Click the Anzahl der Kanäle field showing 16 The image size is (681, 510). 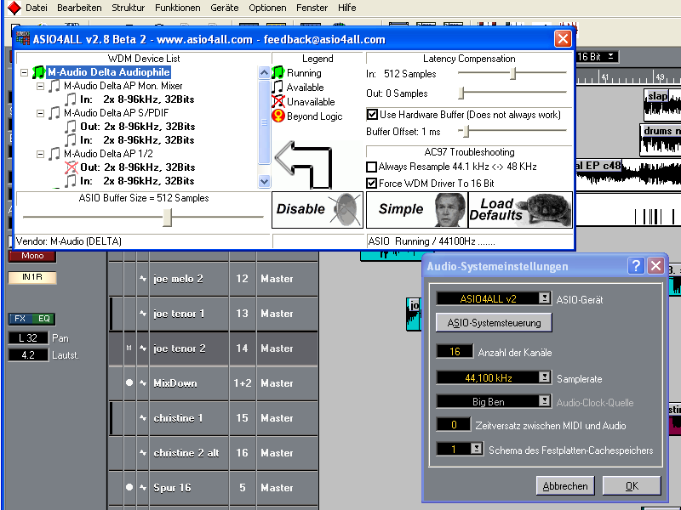[455, 351]
